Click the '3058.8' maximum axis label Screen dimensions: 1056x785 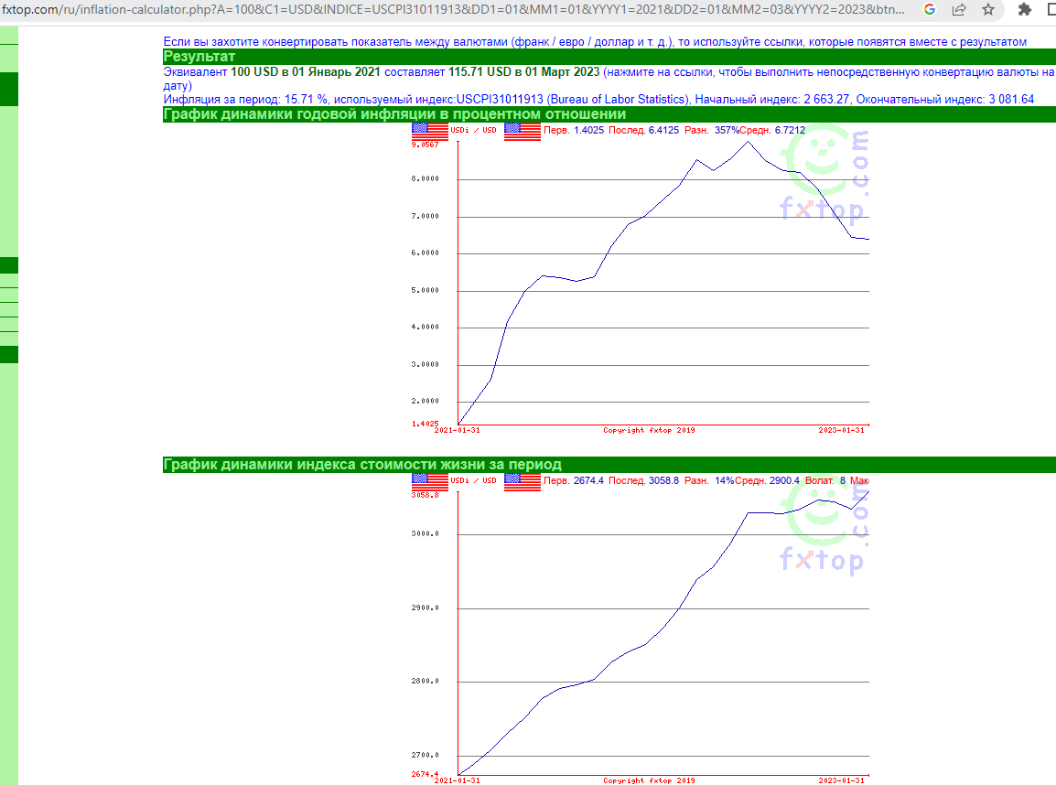[x=425, y=495]
